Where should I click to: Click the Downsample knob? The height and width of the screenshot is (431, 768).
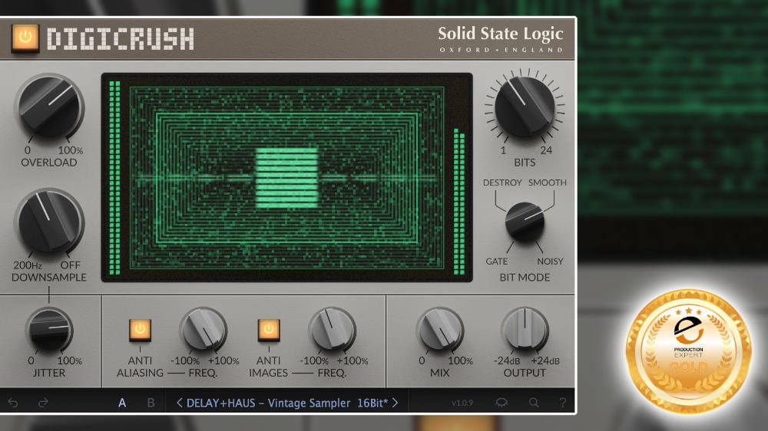49,222
